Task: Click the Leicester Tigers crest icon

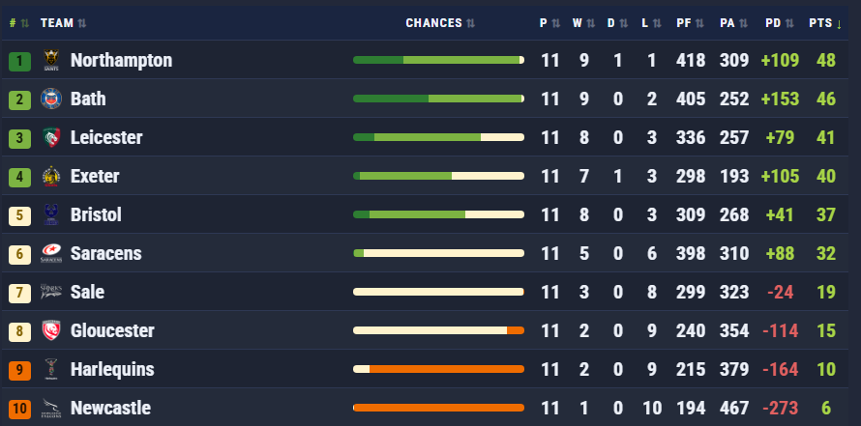Action: pyautogui.click(x=50, y=138)
